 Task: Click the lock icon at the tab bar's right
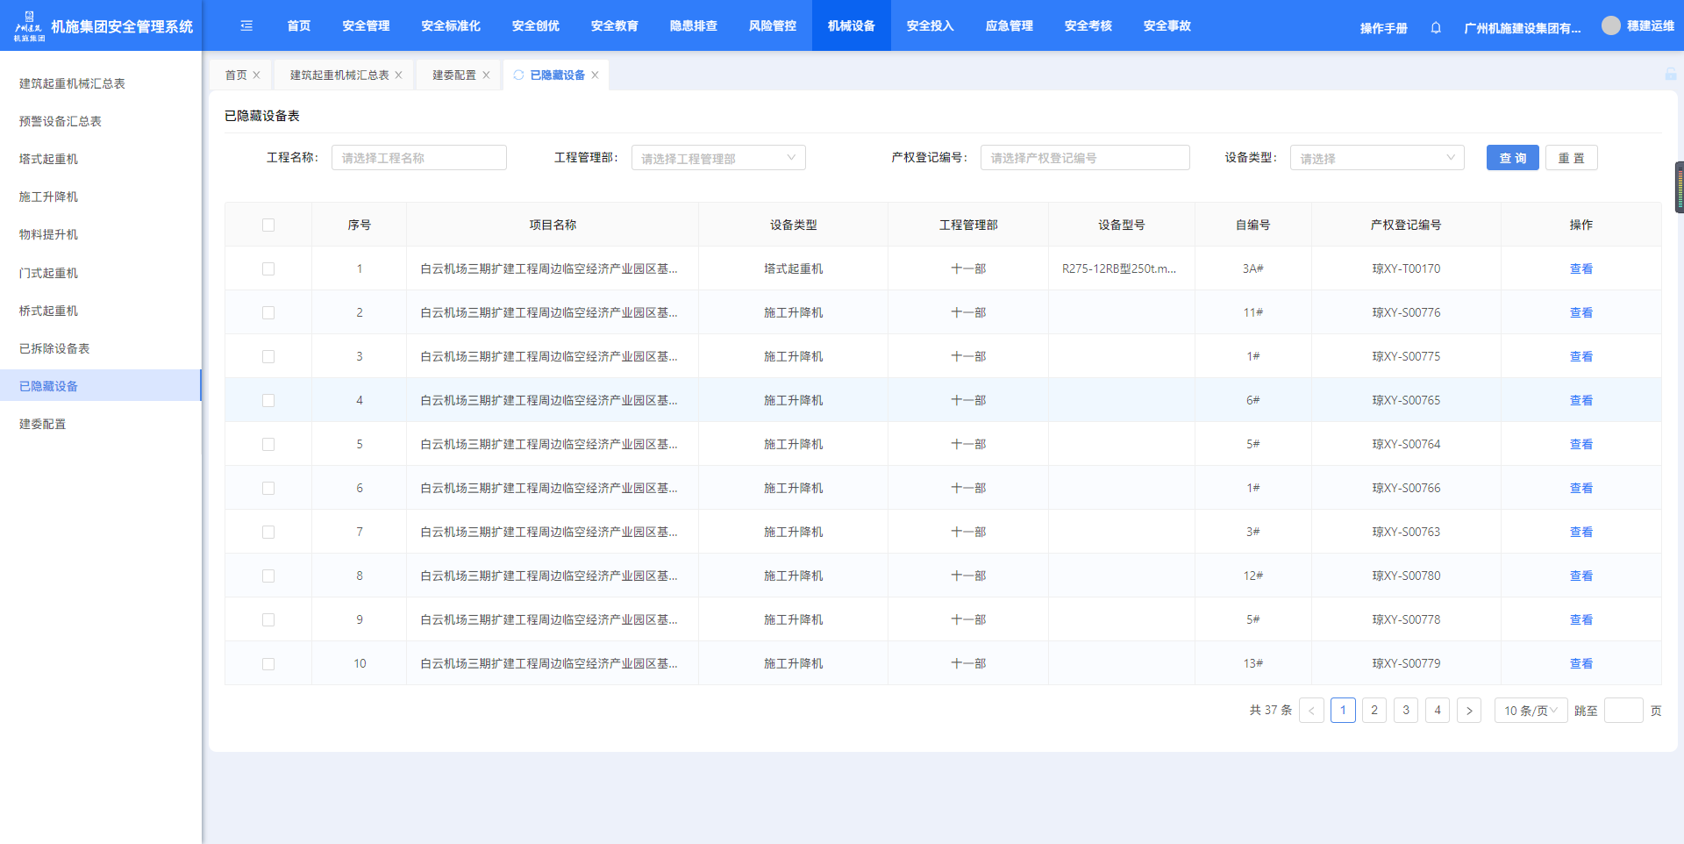click(x=1670, y=75)
